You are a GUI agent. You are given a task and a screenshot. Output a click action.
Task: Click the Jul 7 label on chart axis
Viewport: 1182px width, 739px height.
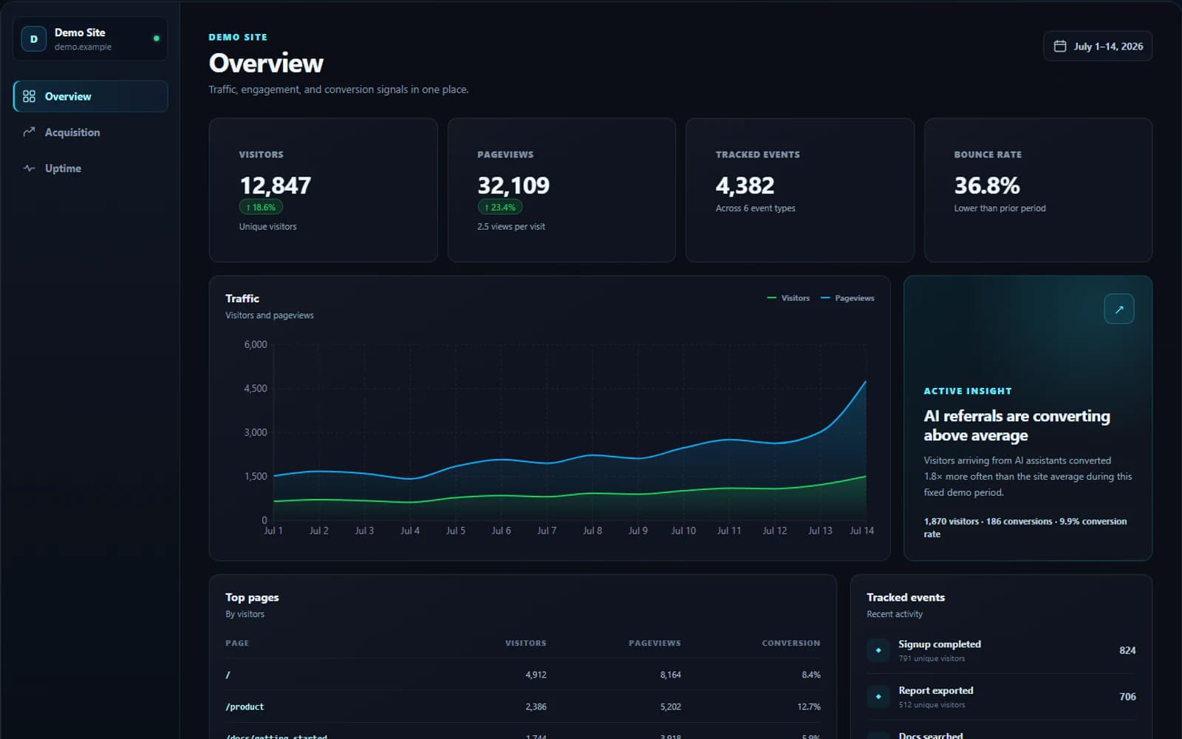pos(547,531)
